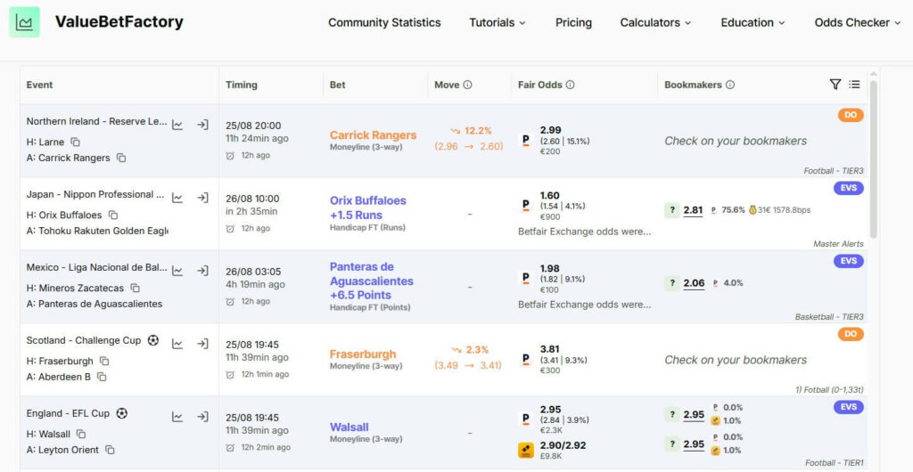Show Fair Odds info icon

(570, 85)
